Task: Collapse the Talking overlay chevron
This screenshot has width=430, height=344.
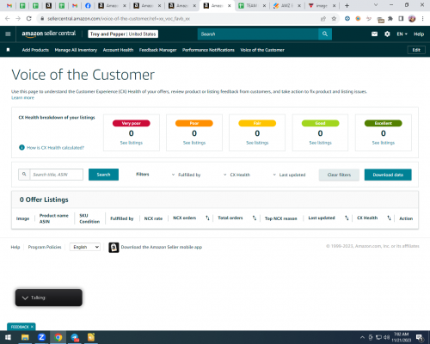Action: click(25, 298)
